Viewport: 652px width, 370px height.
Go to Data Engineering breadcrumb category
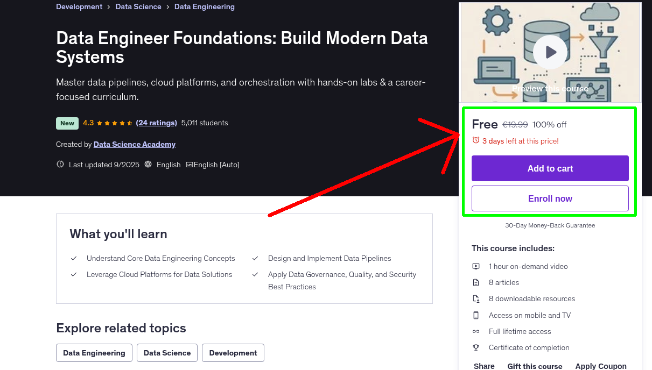[204, 7]
